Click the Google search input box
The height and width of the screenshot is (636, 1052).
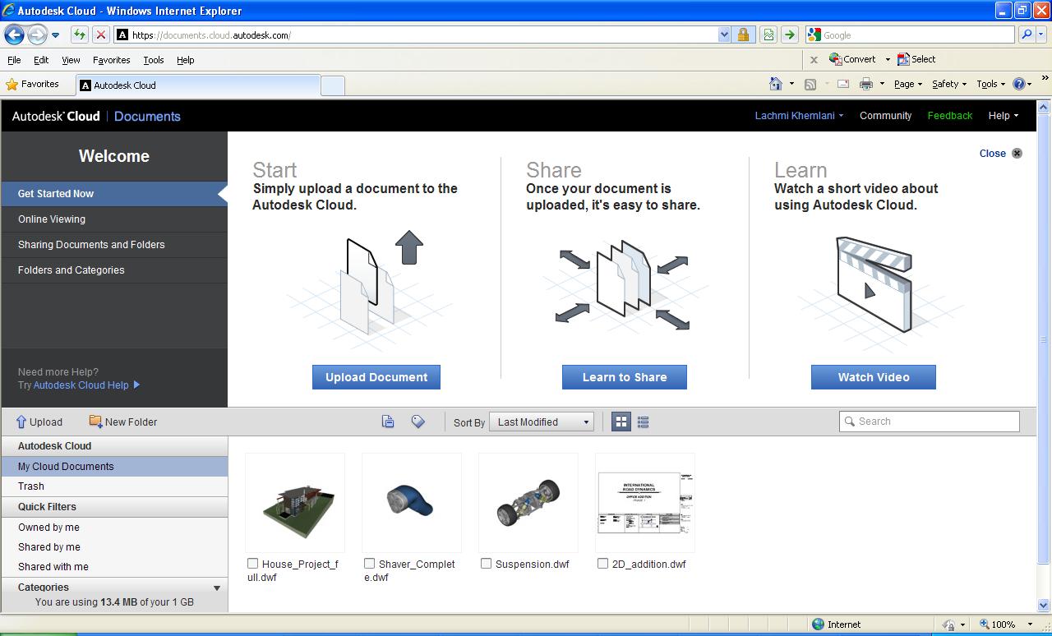point(910,35)
